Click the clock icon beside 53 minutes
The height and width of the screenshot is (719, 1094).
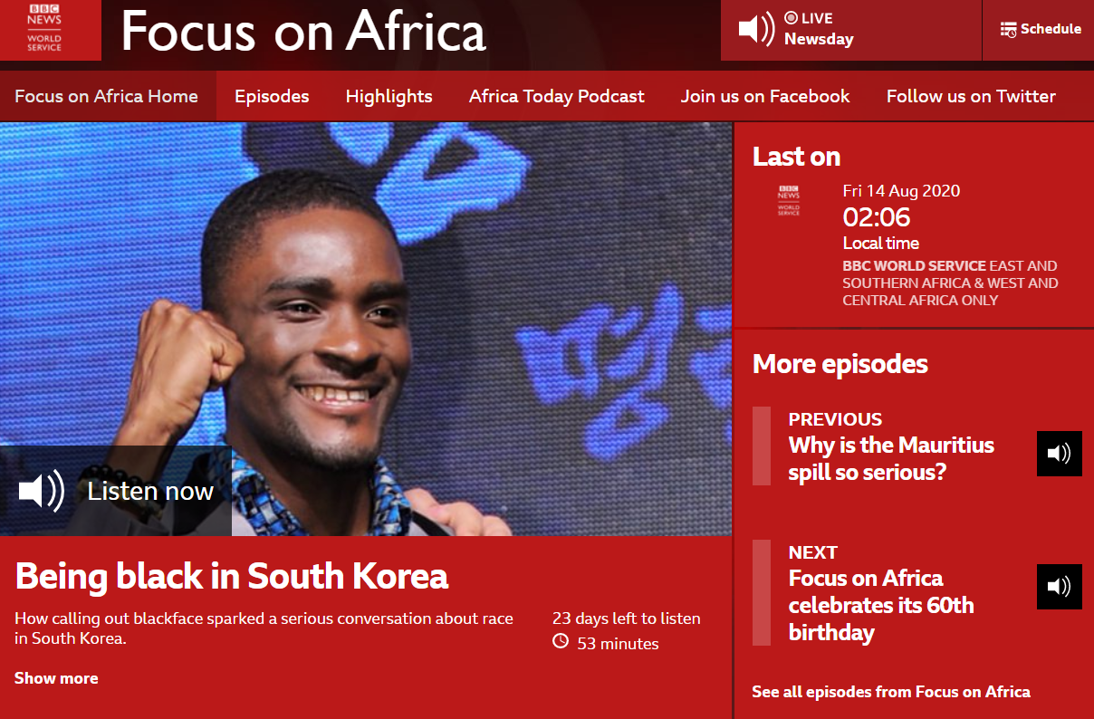pos(561,642)
